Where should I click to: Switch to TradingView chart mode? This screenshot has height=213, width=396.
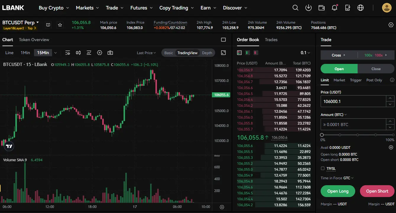click(x=187, y=53)
